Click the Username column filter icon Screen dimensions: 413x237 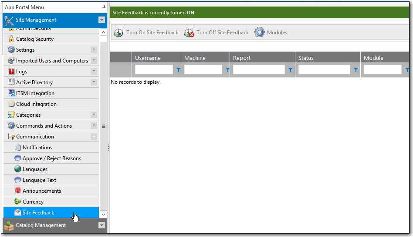pyautogui.click(x=178, y=69)
